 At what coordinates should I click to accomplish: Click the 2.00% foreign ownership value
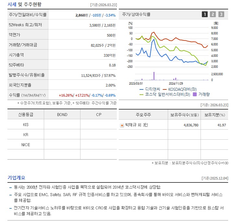point(111,85)
